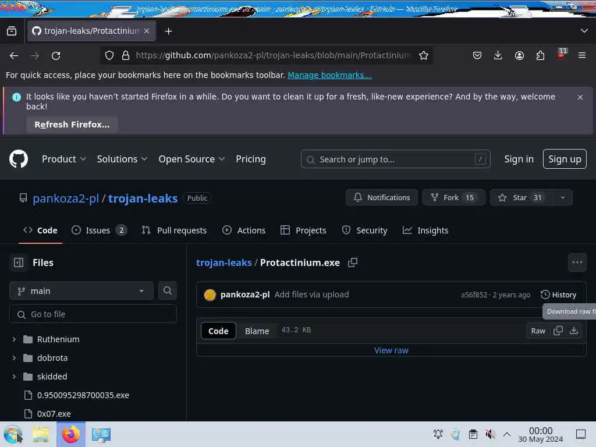Open file 0x07.exe in tree
This screenshot has width=596, height=447.
click(54, 414)
